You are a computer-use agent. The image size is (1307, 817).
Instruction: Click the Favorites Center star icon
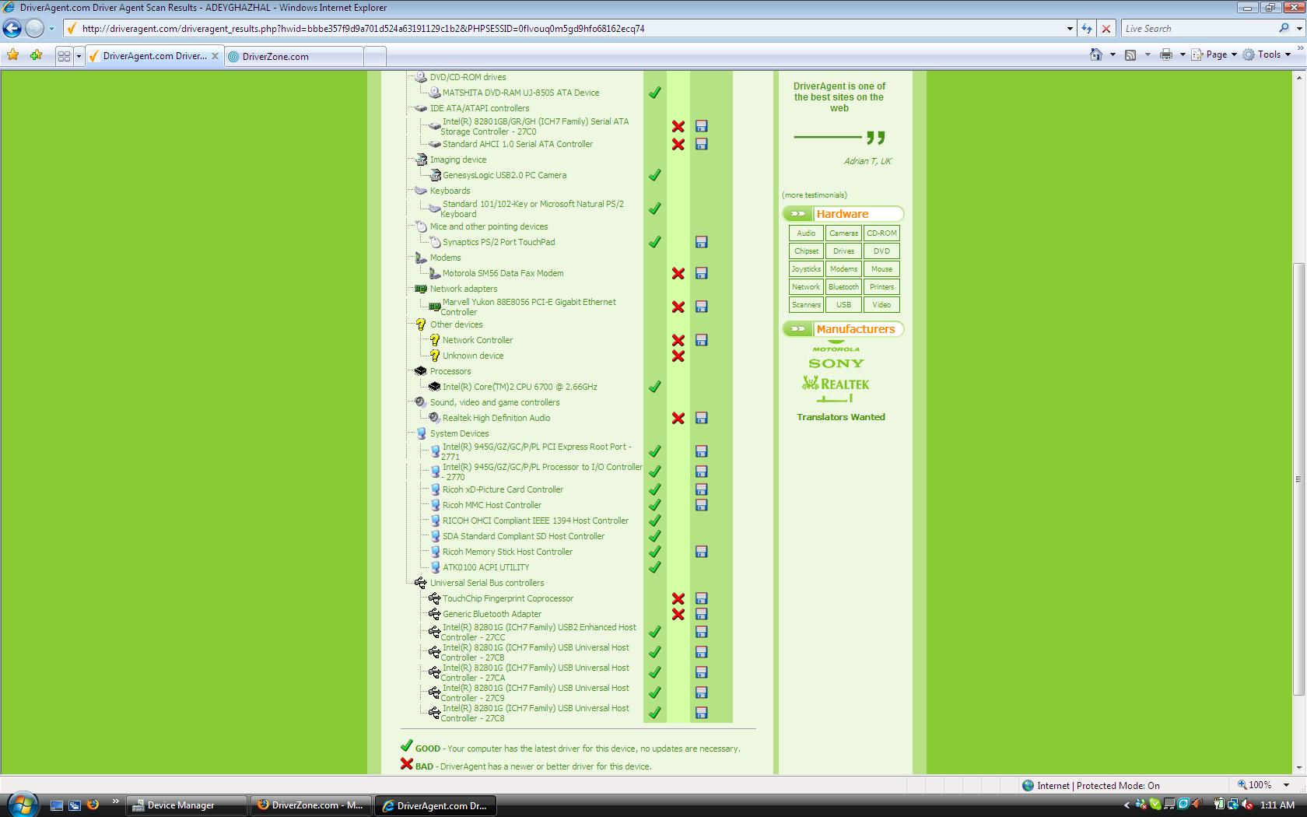click(x=13, y=55)
